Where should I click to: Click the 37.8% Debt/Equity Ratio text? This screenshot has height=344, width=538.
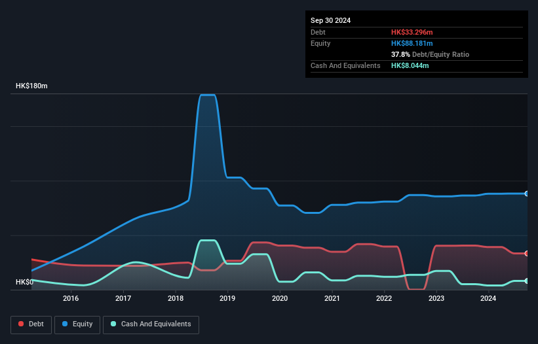point(430,54)
